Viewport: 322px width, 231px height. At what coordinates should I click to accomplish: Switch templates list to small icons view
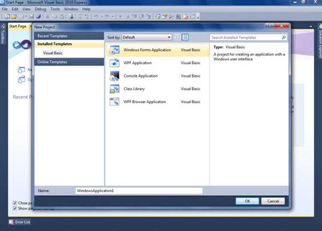177,37
